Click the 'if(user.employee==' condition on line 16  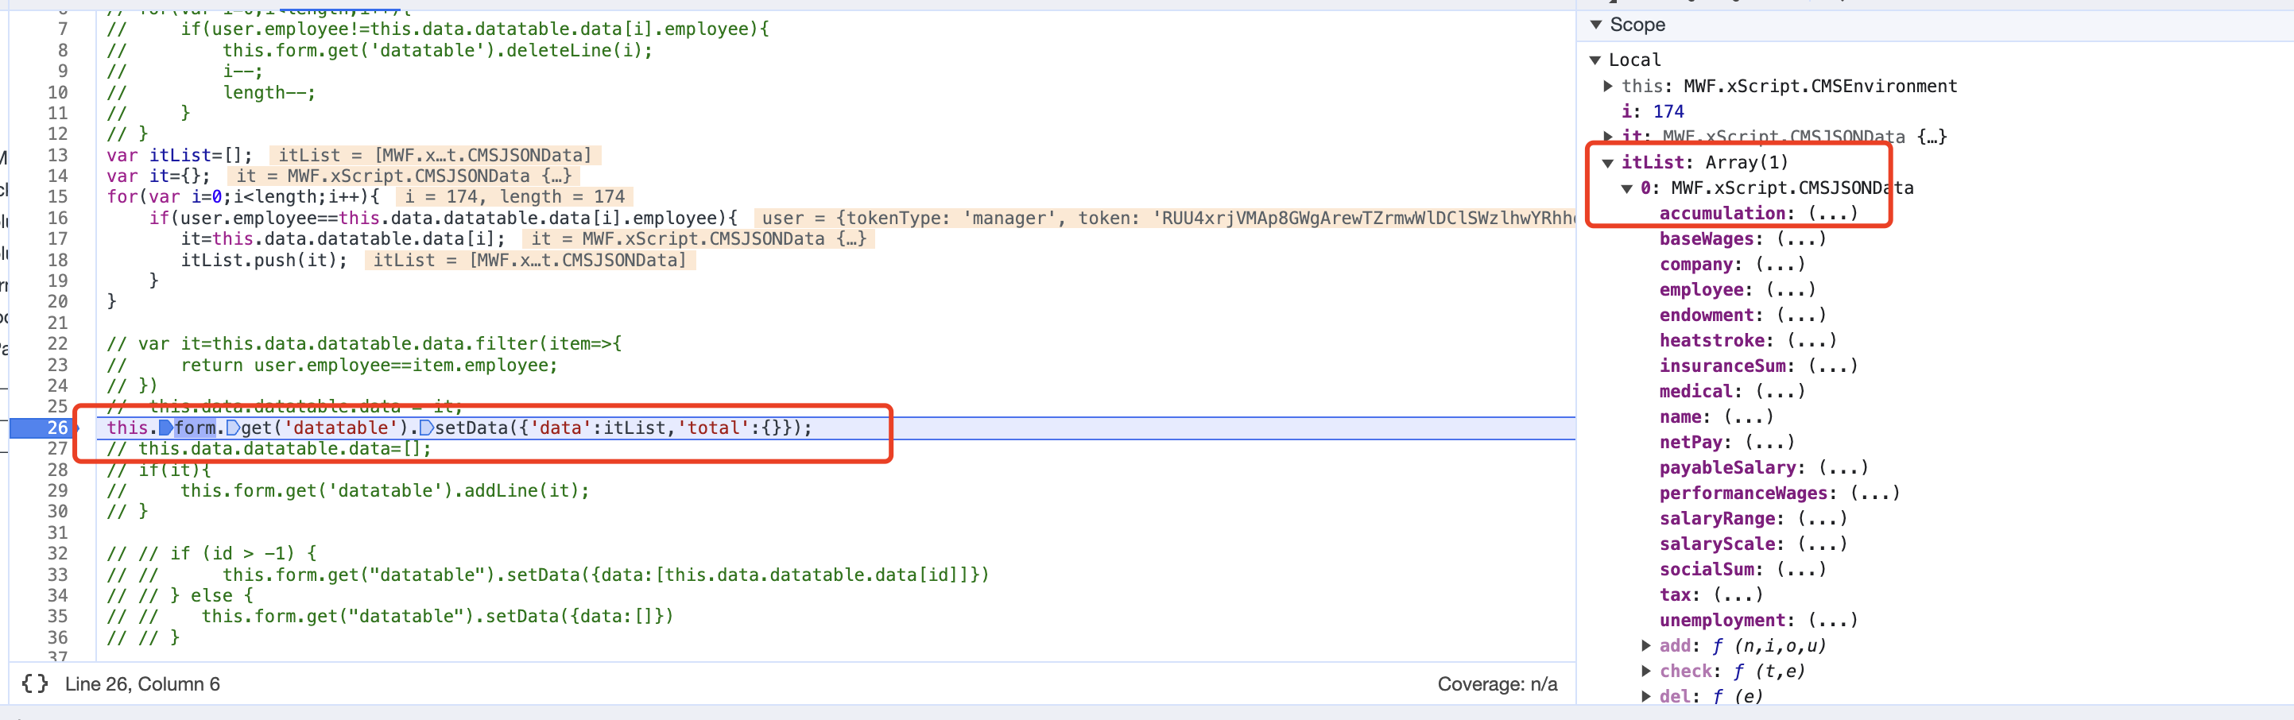pyautogui.click(x=444, y=218)
